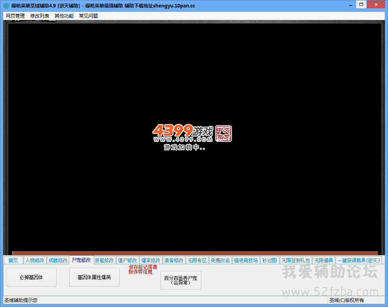Open the 常见问题 menu
Viewport: 388px width, 307px height.
[88, 16]
